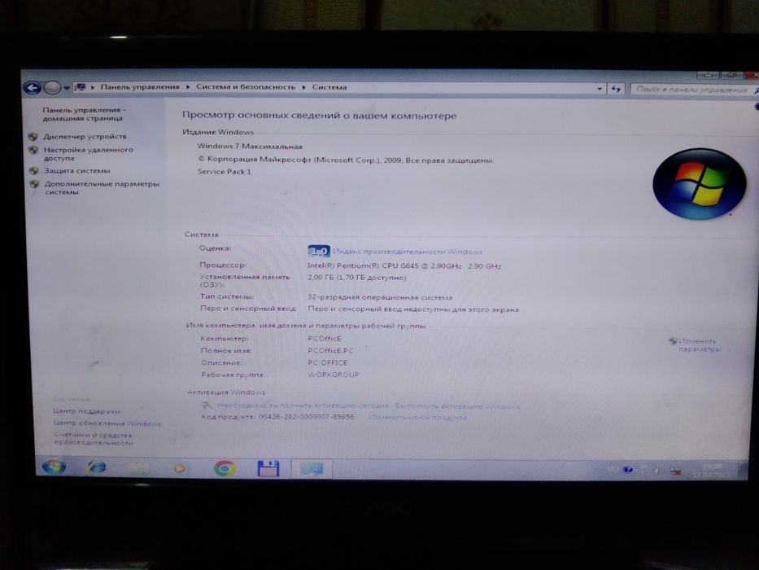Click the computer icon in address bar

80,87
